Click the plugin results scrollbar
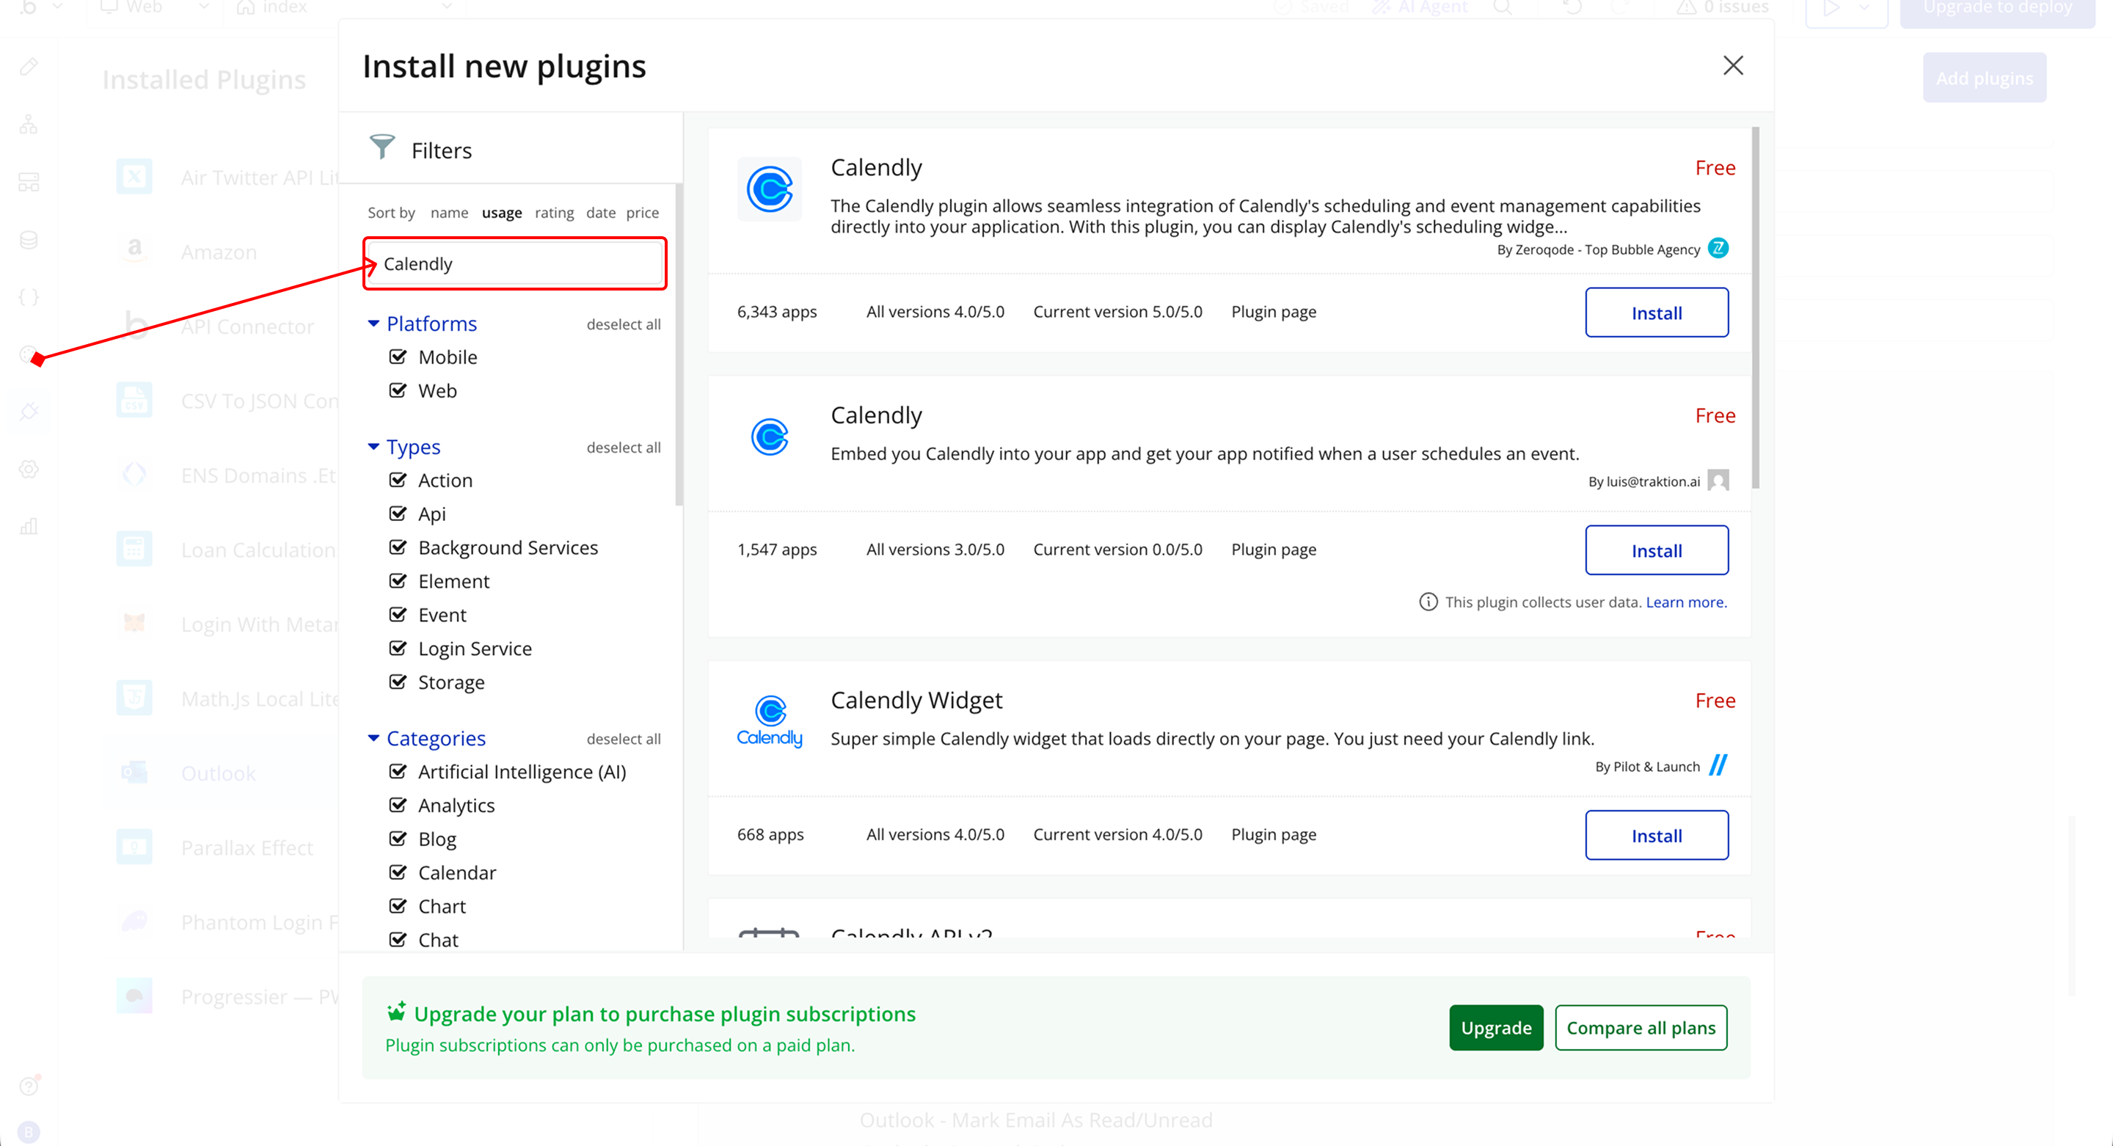Image resolution: width=2113 pixels, height=1146 pixels. pos(1756,307)
